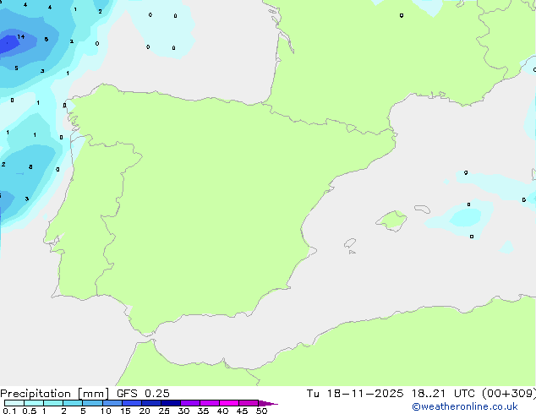Select the 35–40 mm legend color swatch

209,403
